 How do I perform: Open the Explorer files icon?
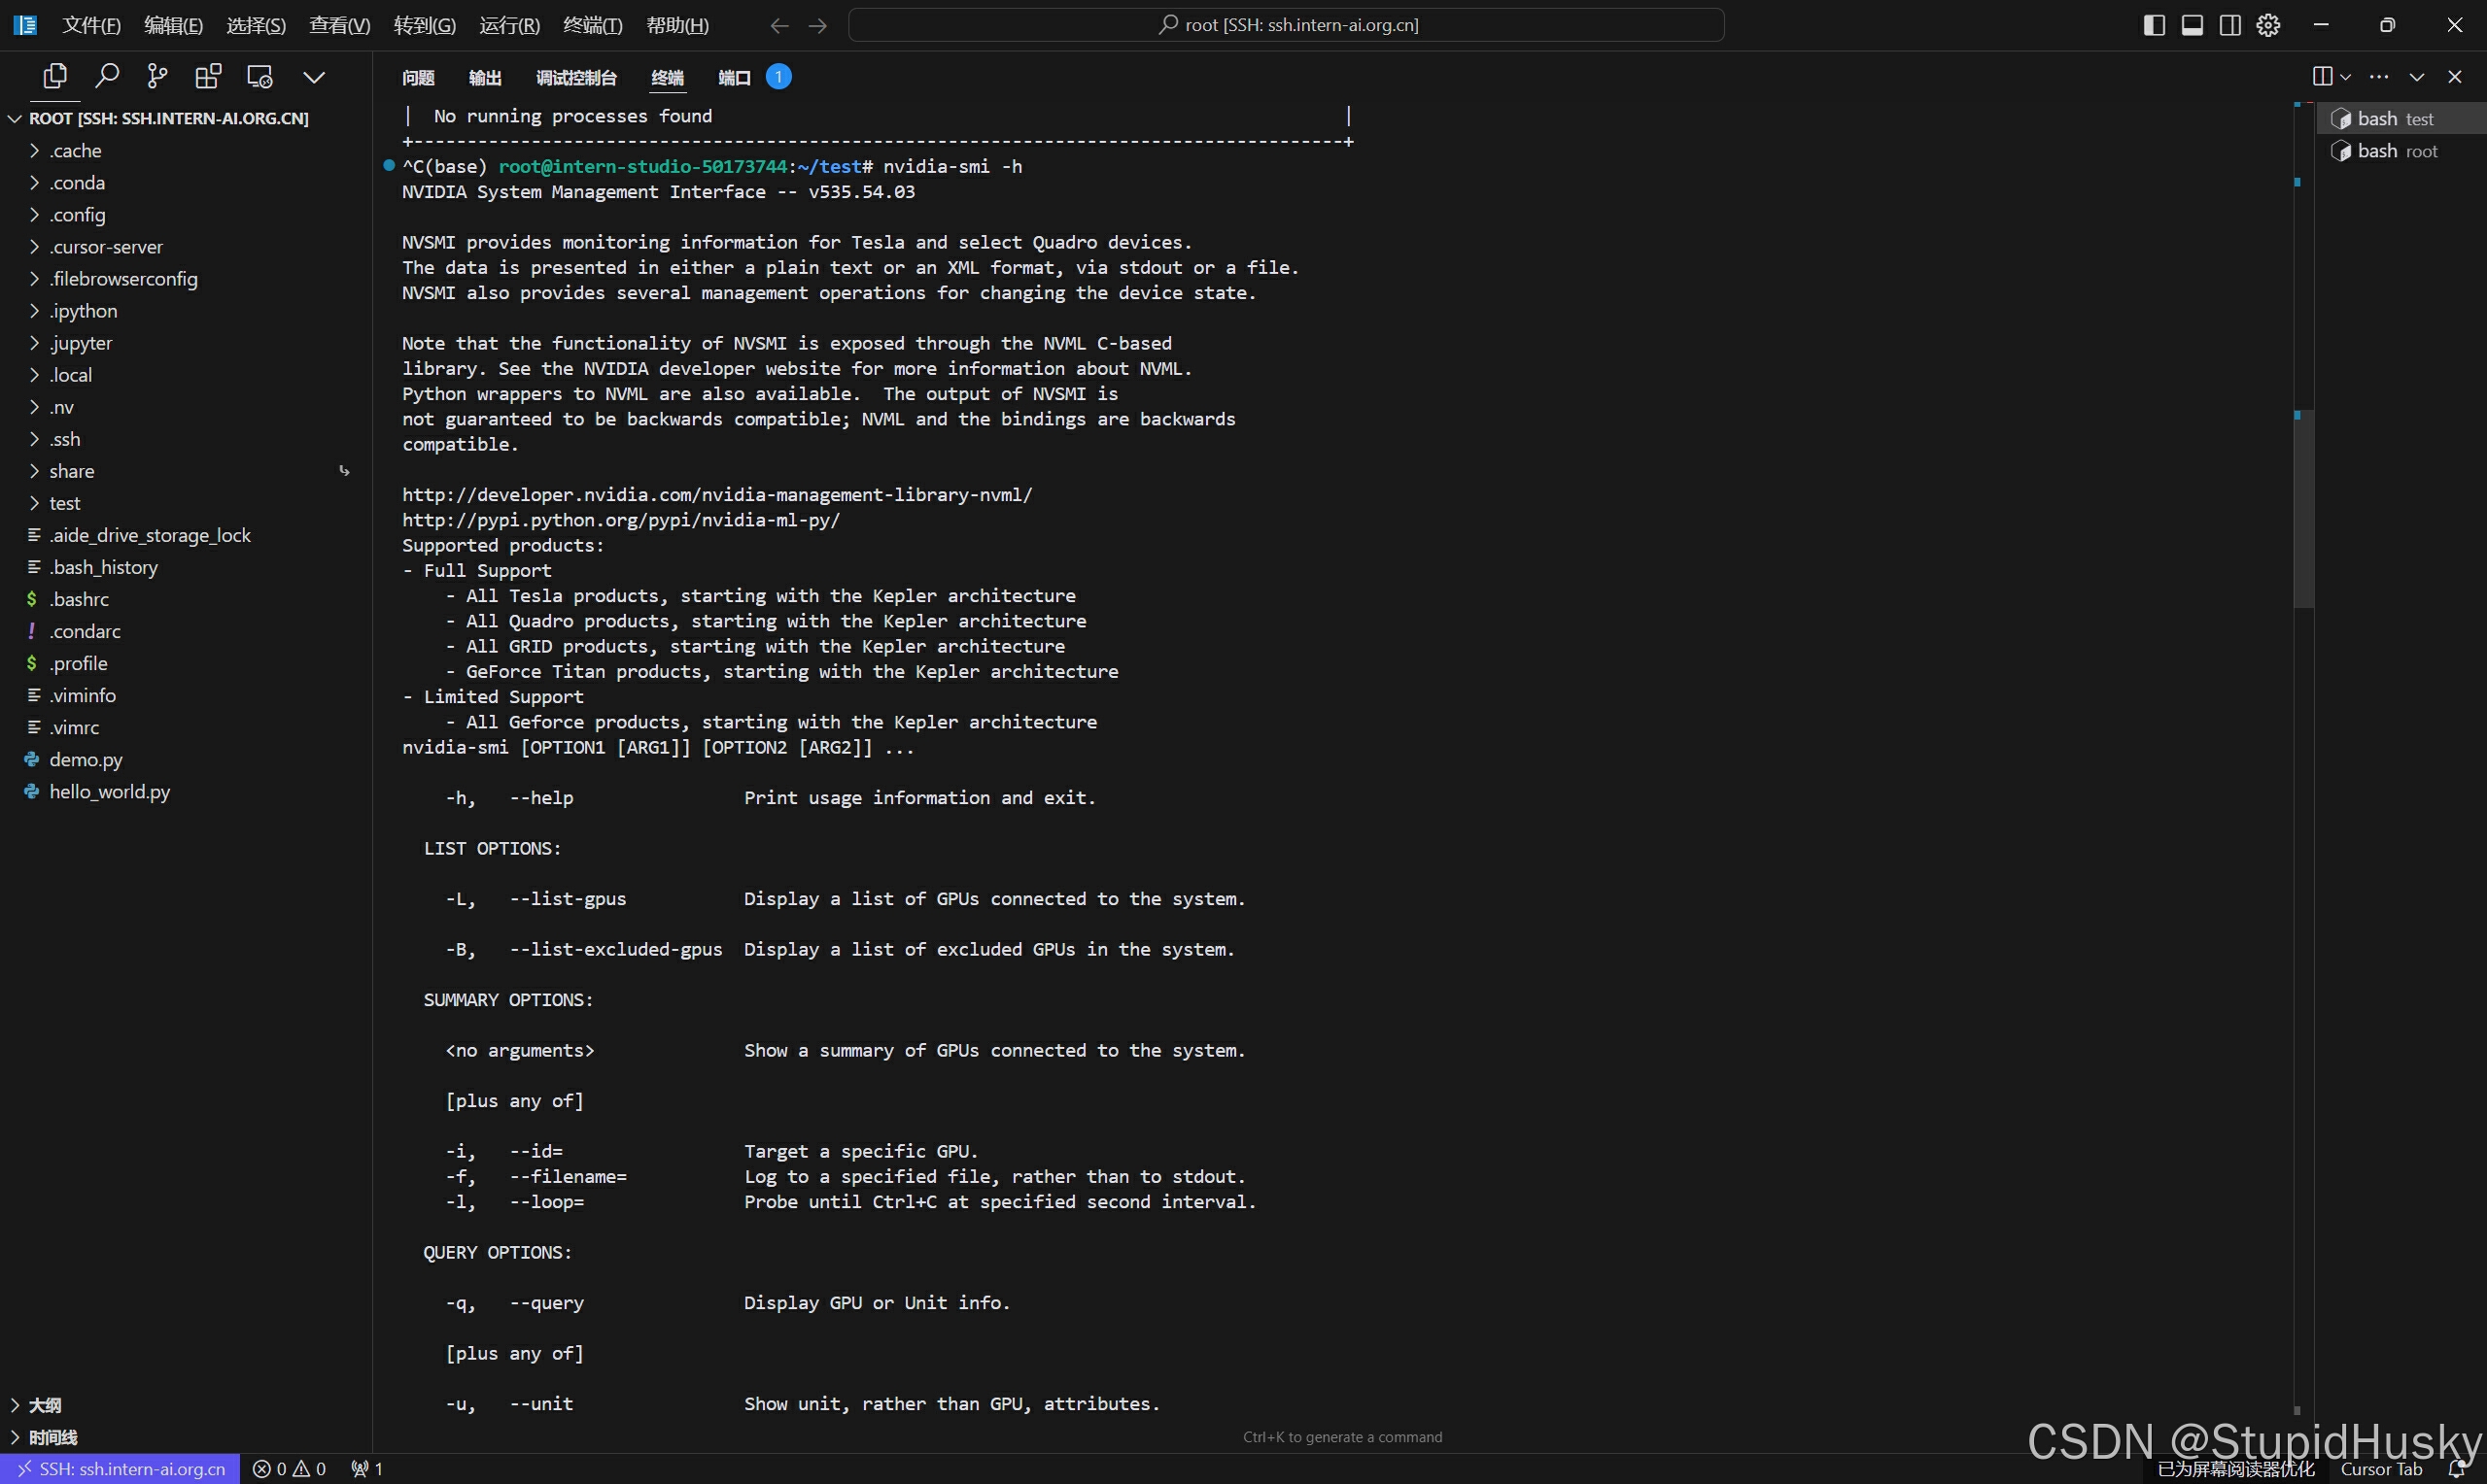[x=55, y=77]
